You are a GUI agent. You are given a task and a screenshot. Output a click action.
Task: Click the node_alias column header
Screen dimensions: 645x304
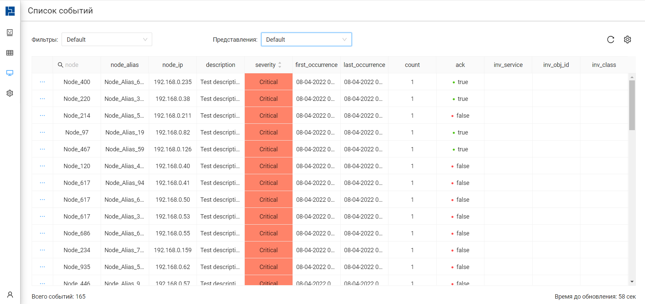(125, 65)
